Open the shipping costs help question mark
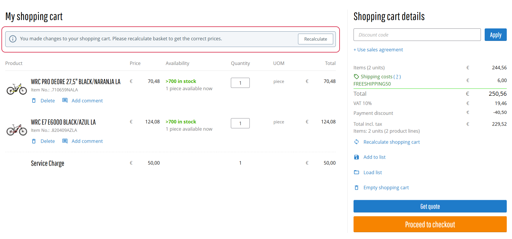 (x=397, y=77)
